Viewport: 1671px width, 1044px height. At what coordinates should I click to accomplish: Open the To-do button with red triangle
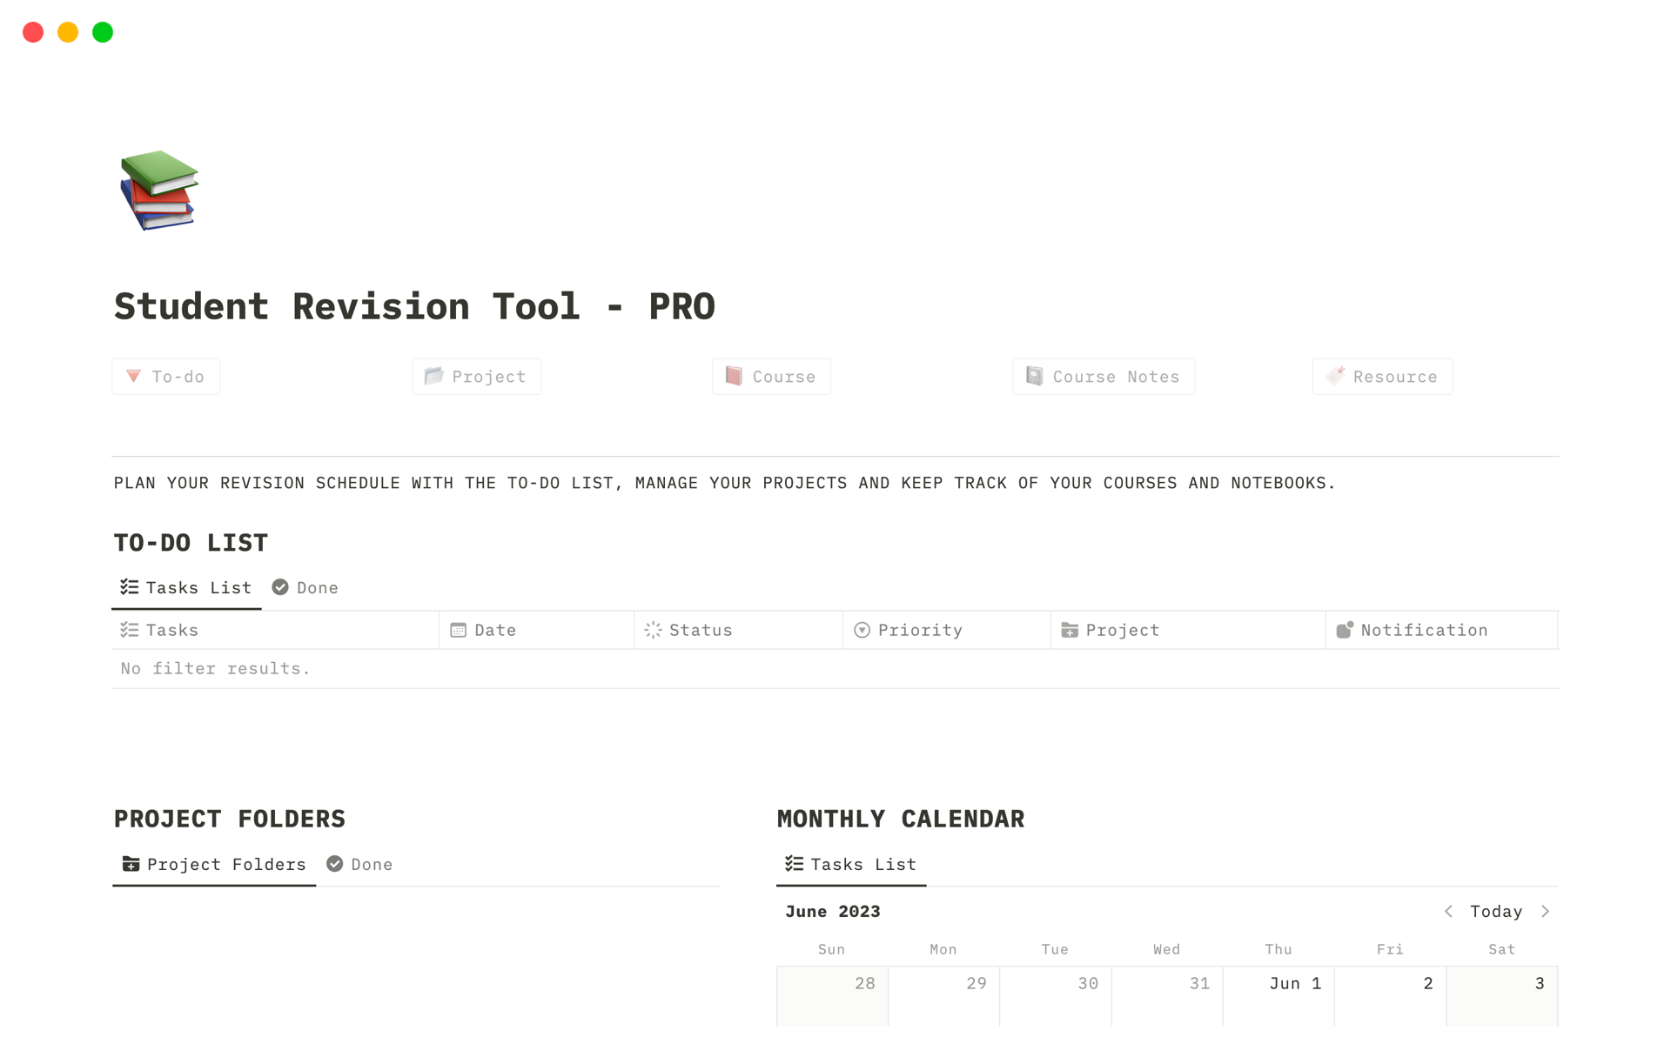(165, 377)
